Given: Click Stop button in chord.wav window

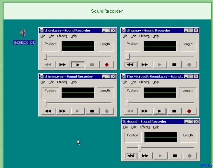Looking at the screenshot, I should [92, 65].
